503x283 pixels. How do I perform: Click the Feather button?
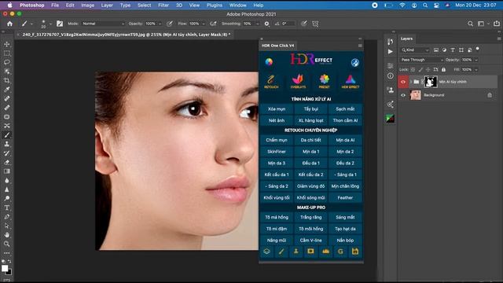pos(345,198)
